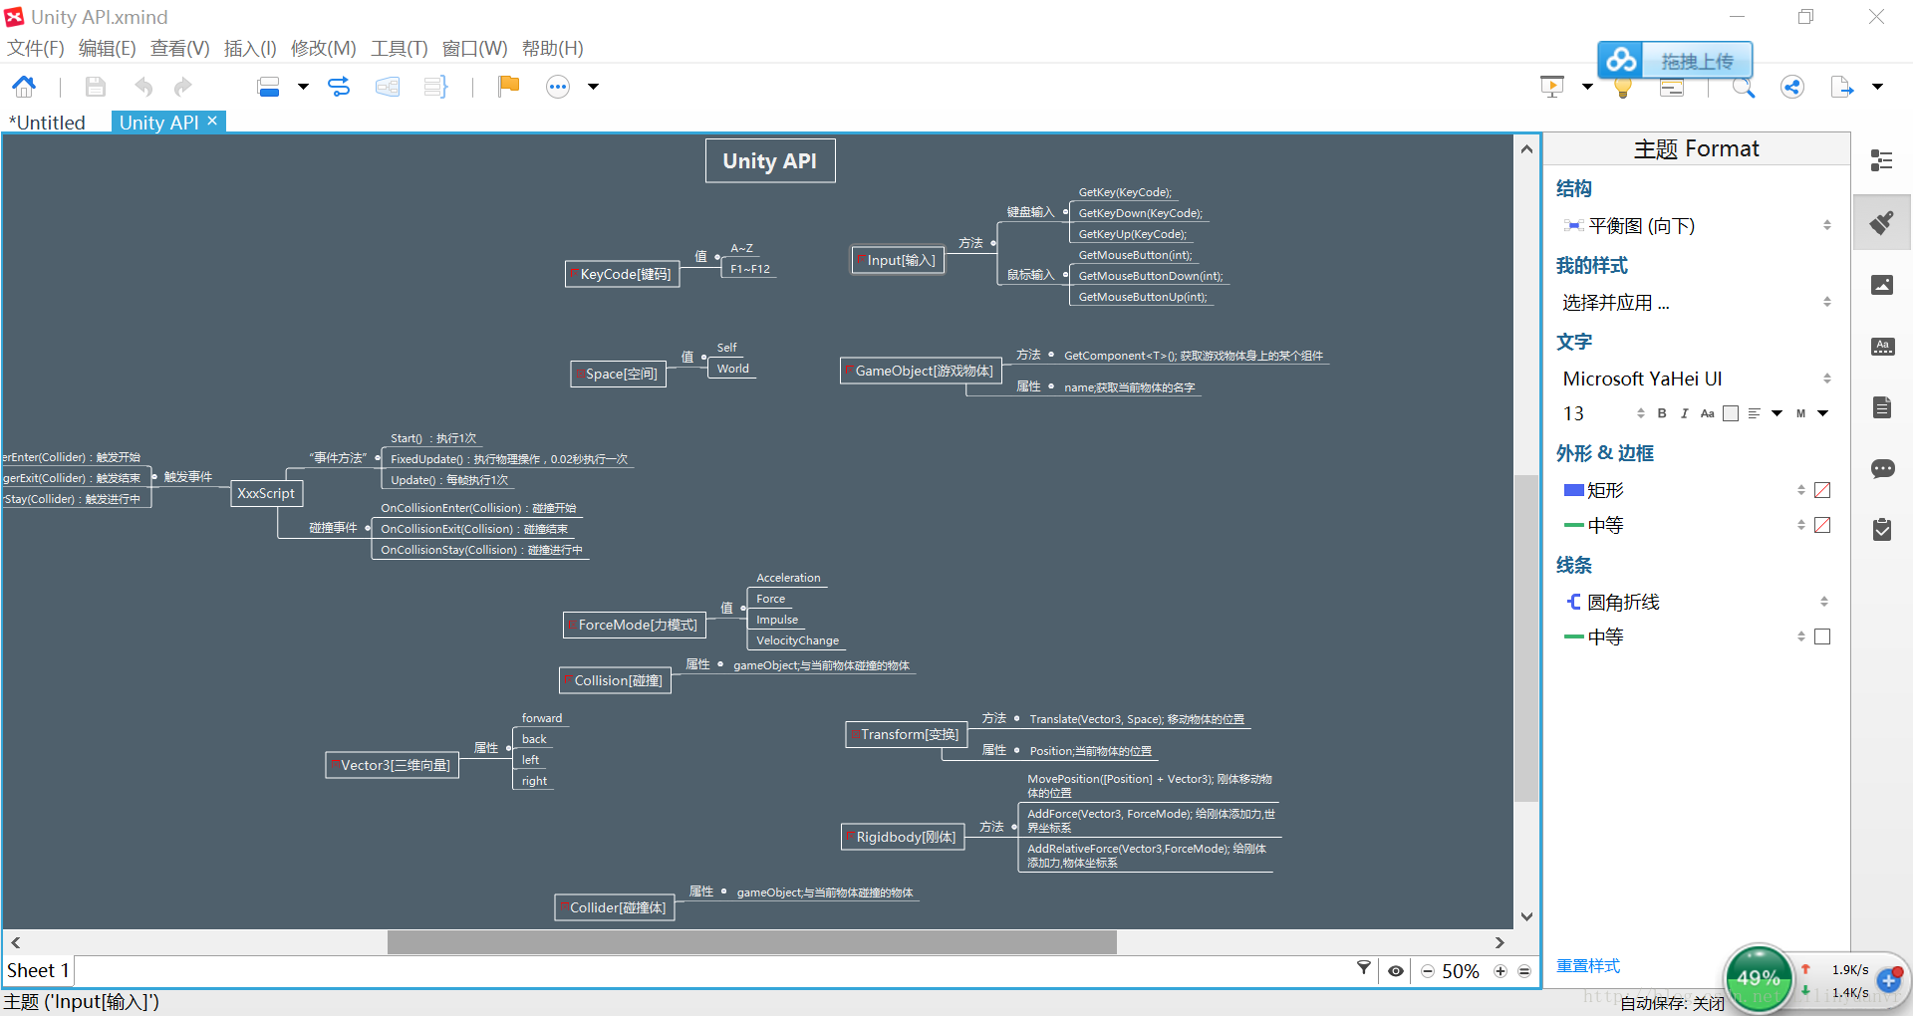Open the presentation mode dropdown arrow
Screen dimensions: 1913x1016
[1587, 87]
